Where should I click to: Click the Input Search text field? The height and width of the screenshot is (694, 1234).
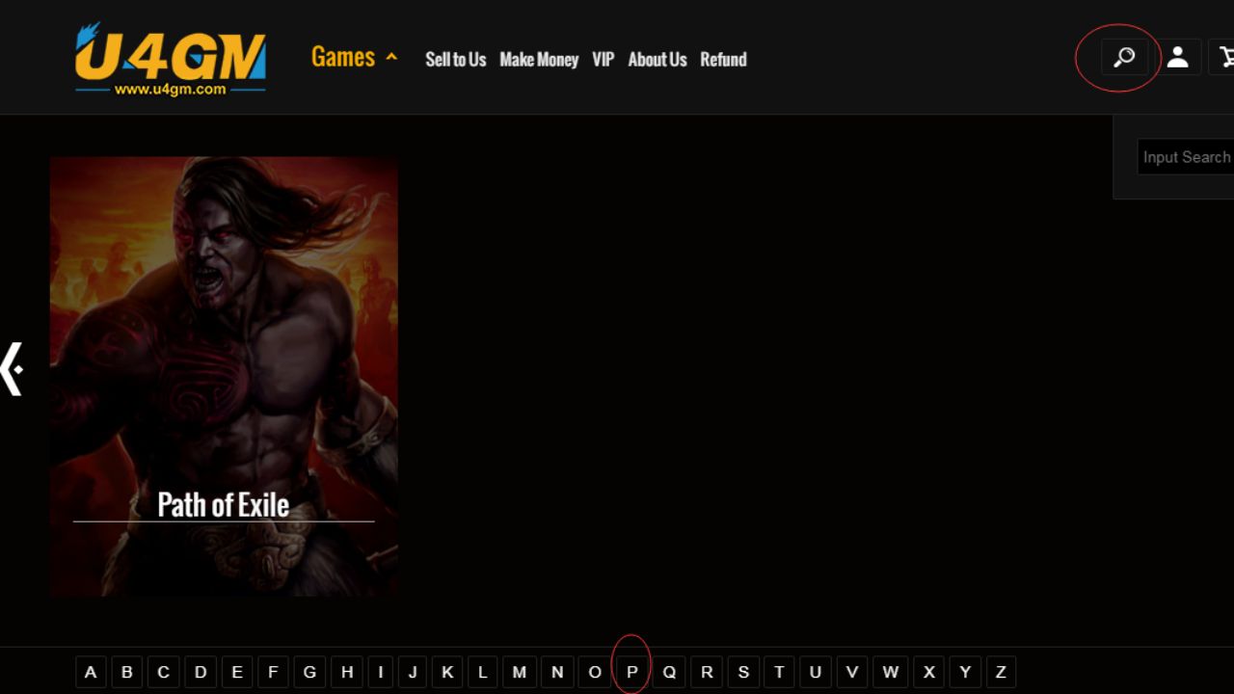(x=1186, y=157)
